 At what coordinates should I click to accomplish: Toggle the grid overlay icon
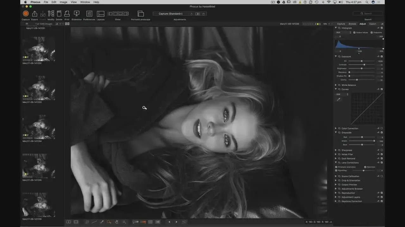tap(150, 222)
